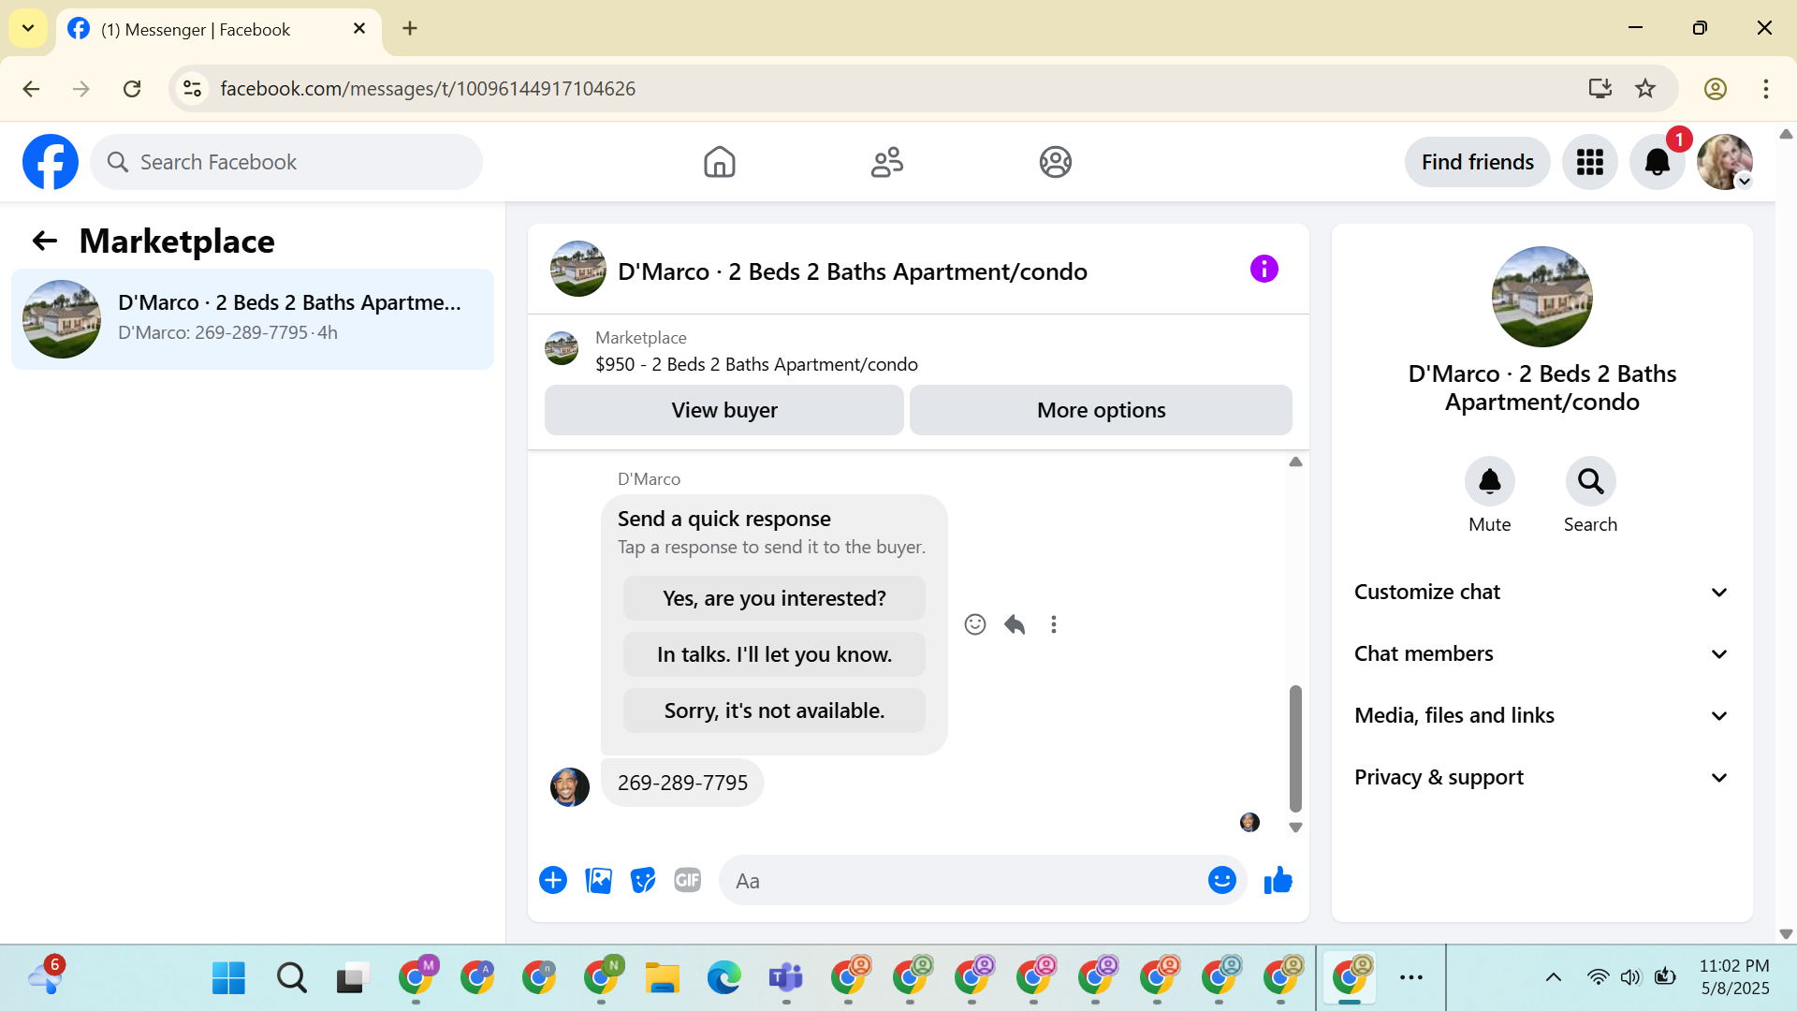
Task: Click the Find friends button
Action: [1477, 162]
